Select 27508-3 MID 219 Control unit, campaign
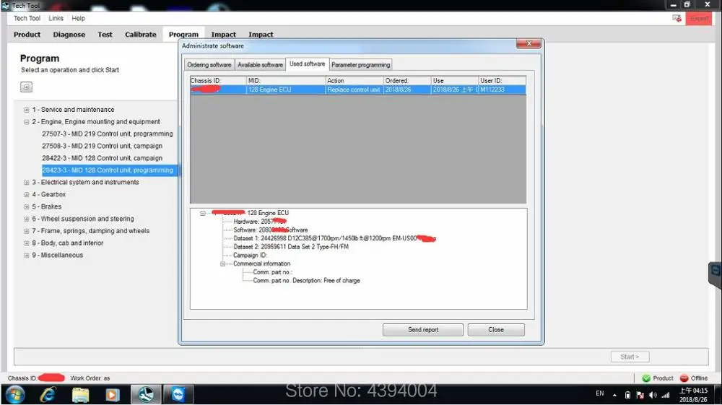 click(x=102, y=146)
